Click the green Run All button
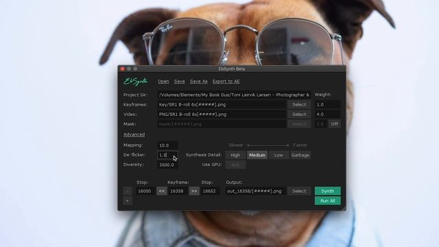This screenshot has width=439, height=247. 328,201
